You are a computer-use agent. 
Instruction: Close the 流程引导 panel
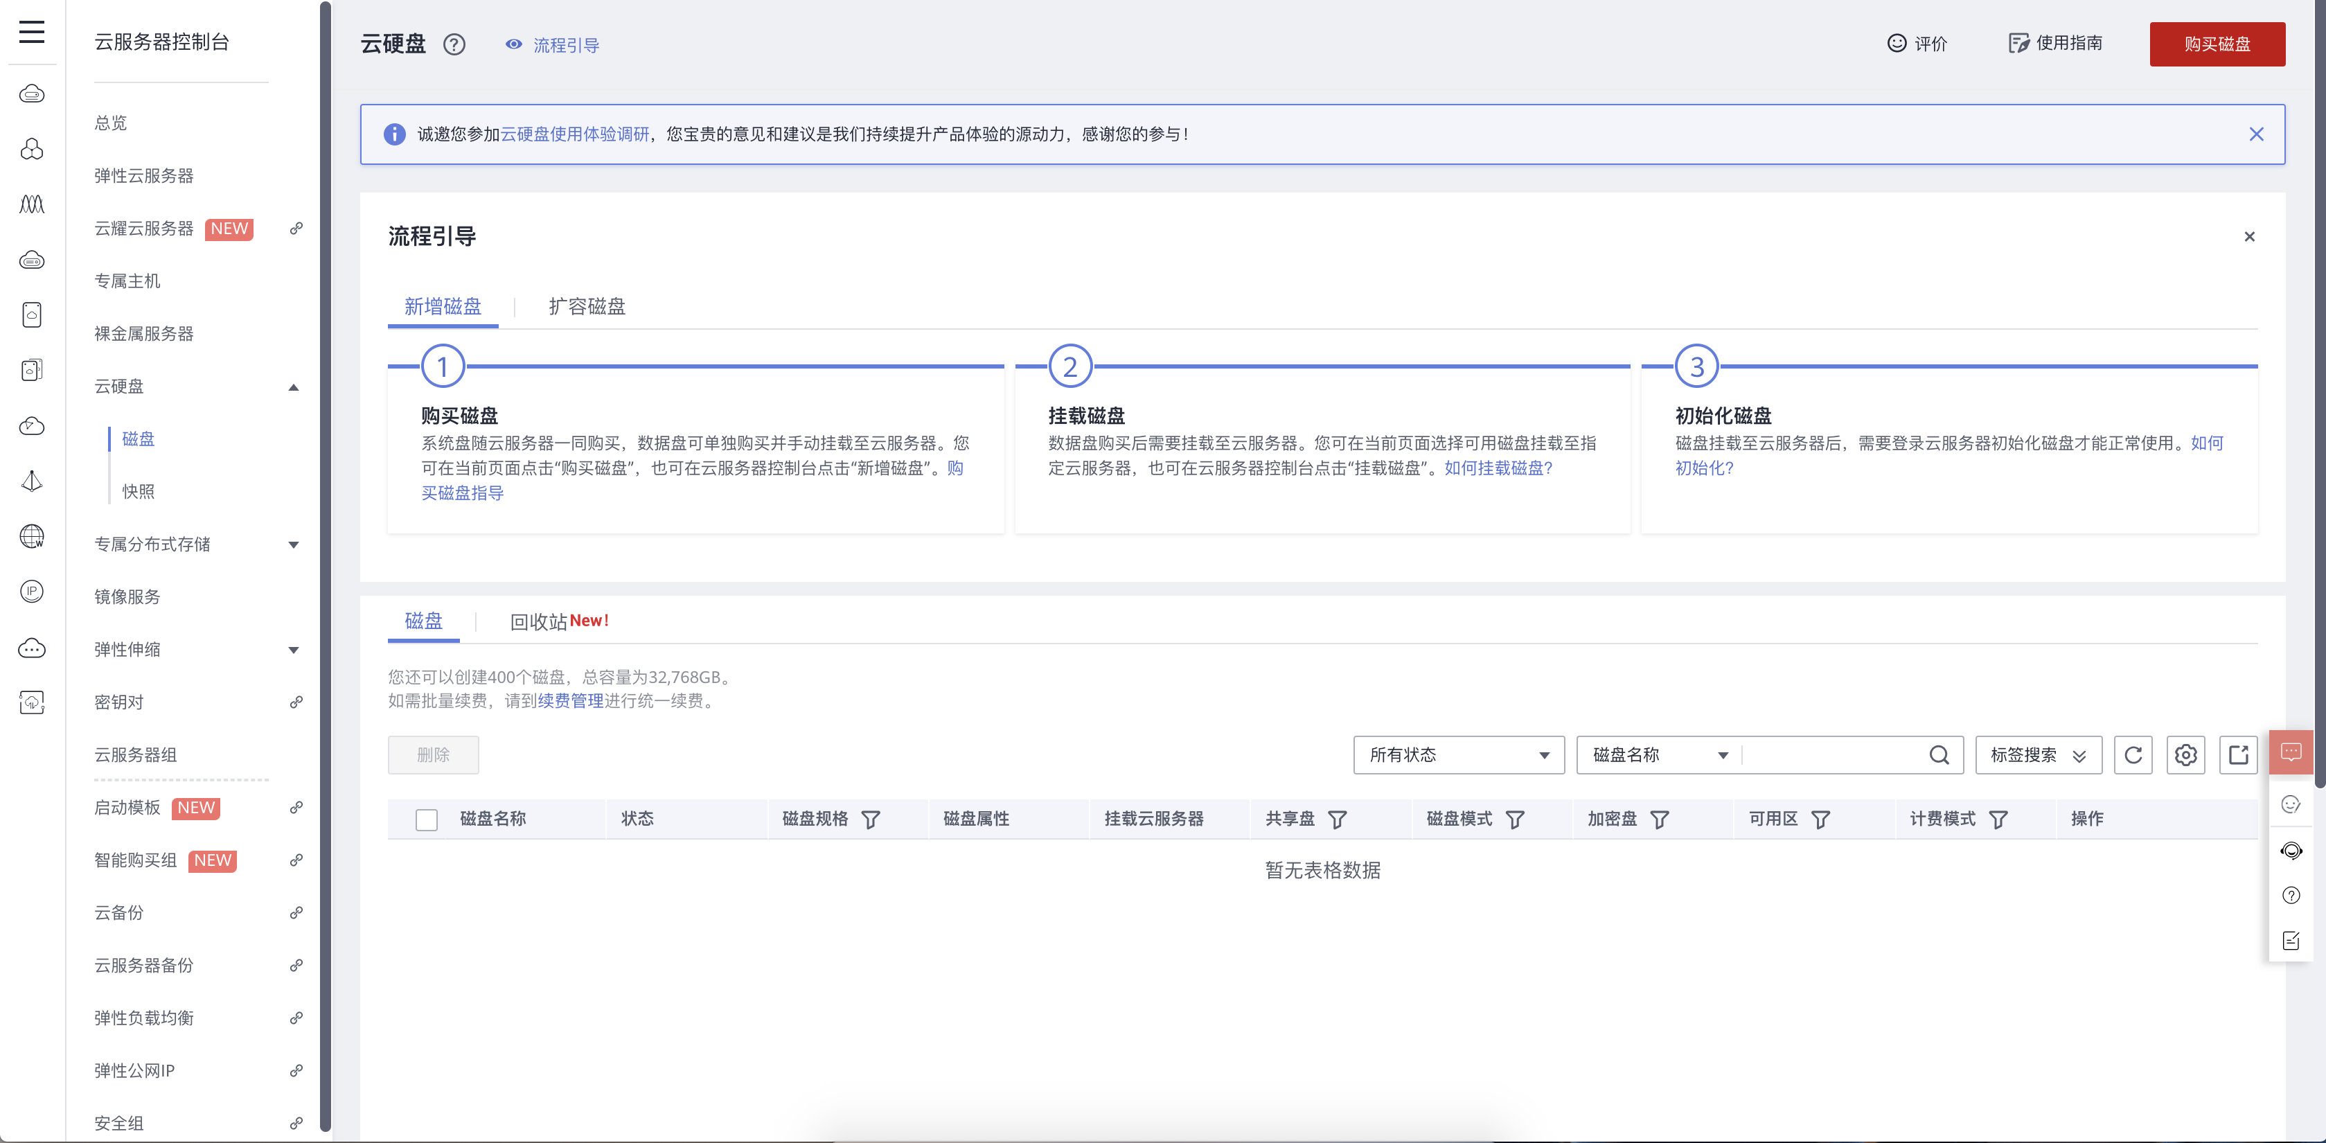coord(2249,236)
